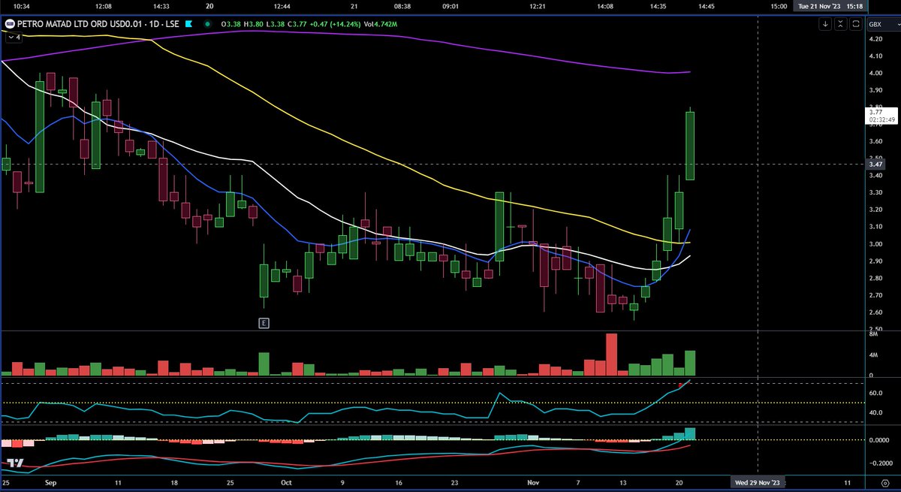901x492 pixels.
Task: Click the down-arrow button in chart top right
Action: (x=825, y=25)
